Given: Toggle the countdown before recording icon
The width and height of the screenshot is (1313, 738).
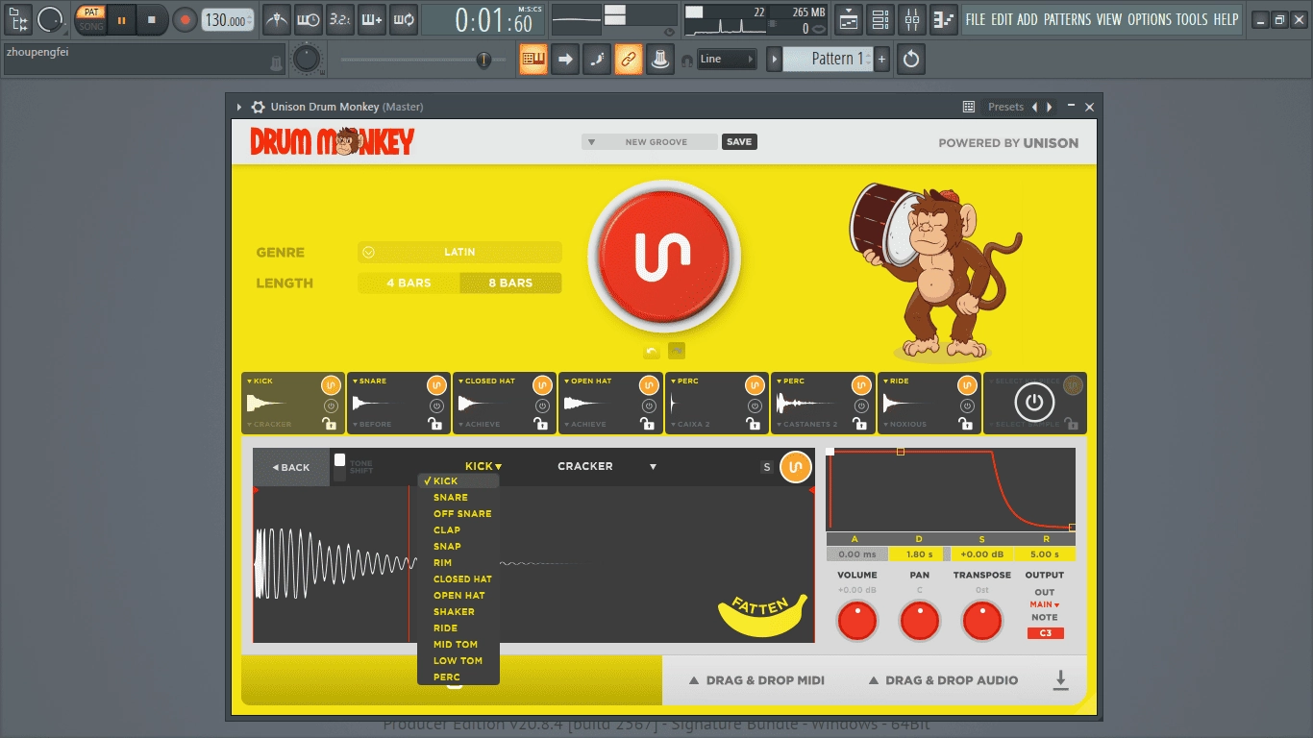Looking at the screenshot, I should (339, 18).
